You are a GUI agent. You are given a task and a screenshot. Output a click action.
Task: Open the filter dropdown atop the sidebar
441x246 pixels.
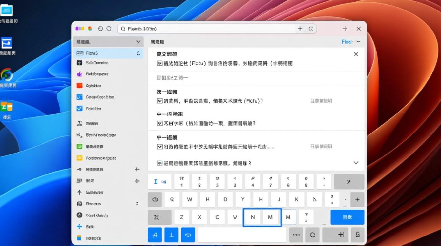pyautogui.click(x=137, y=42)
